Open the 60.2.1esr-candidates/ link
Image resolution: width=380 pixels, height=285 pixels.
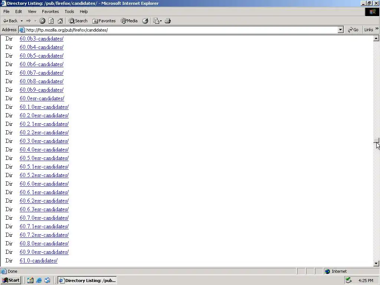point(44,124)
